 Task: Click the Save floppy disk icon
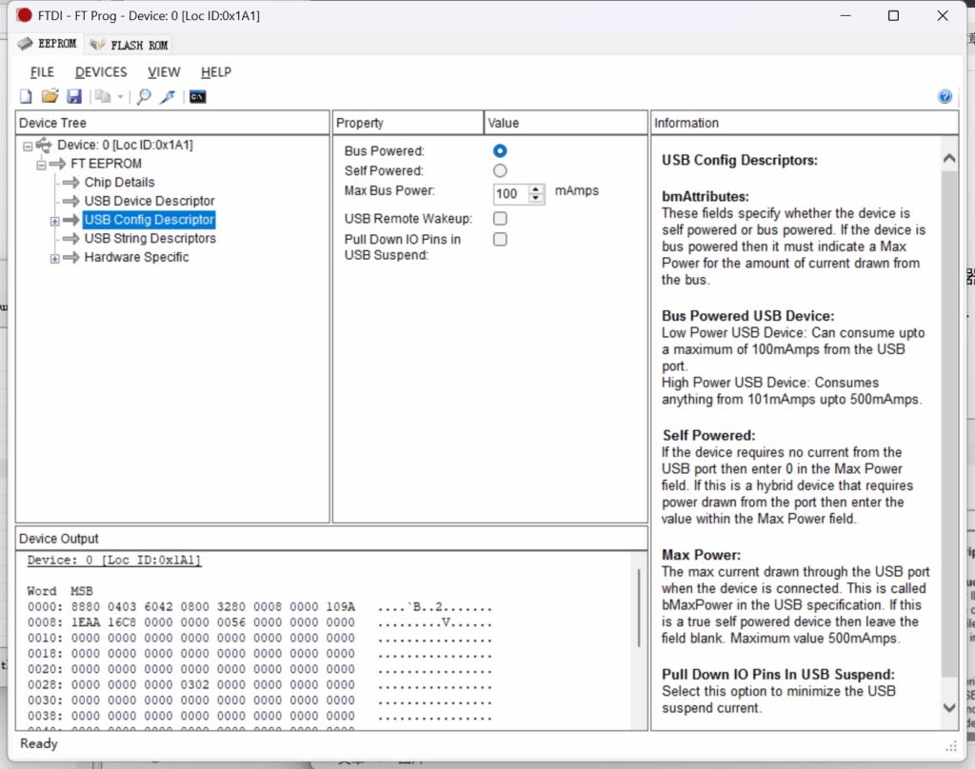coord(74,96)
